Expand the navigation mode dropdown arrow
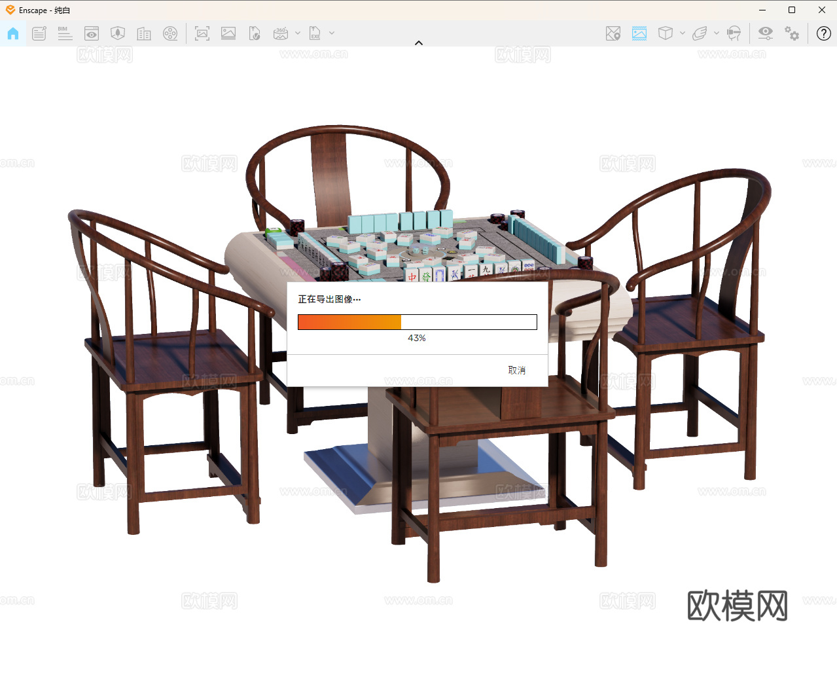The height and width of the screenshot is (675, 837). coord(717,33)
